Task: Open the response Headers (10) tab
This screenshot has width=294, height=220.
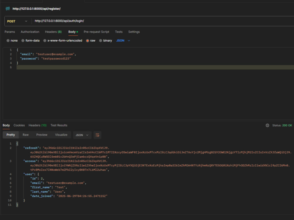Action: (38, 125)
